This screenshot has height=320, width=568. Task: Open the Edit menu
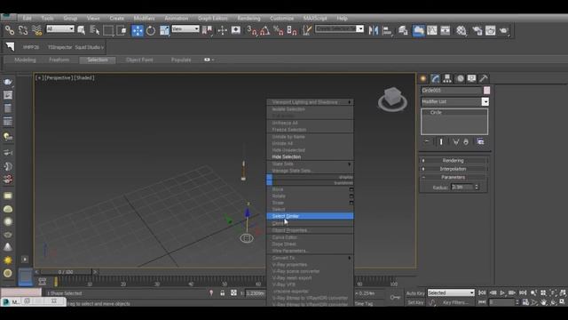(x=27, y=18)
